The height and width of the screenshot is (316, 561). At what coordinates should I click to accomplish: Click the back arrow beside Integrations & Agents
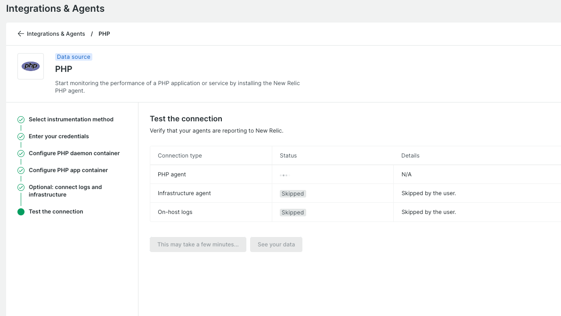point(21,33)
